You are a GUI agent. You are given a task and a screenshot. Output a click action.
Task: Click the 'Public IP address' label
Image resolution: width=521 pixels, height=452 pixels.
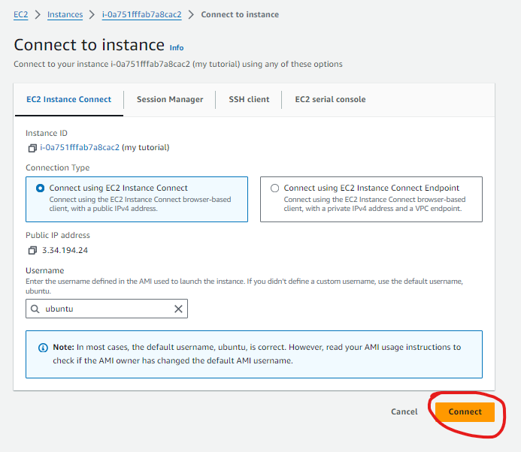coord(58,235)
